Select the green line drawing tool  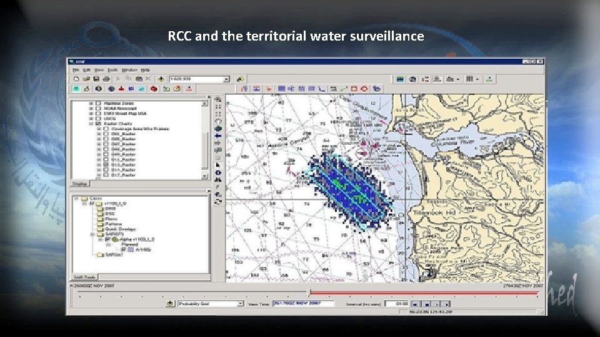[344, 89]
